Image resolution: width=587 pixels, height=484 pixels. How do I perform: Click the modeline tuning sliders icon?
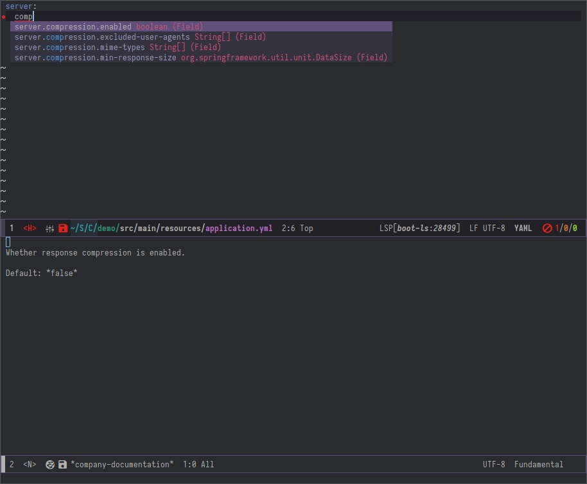coord(50,229)
